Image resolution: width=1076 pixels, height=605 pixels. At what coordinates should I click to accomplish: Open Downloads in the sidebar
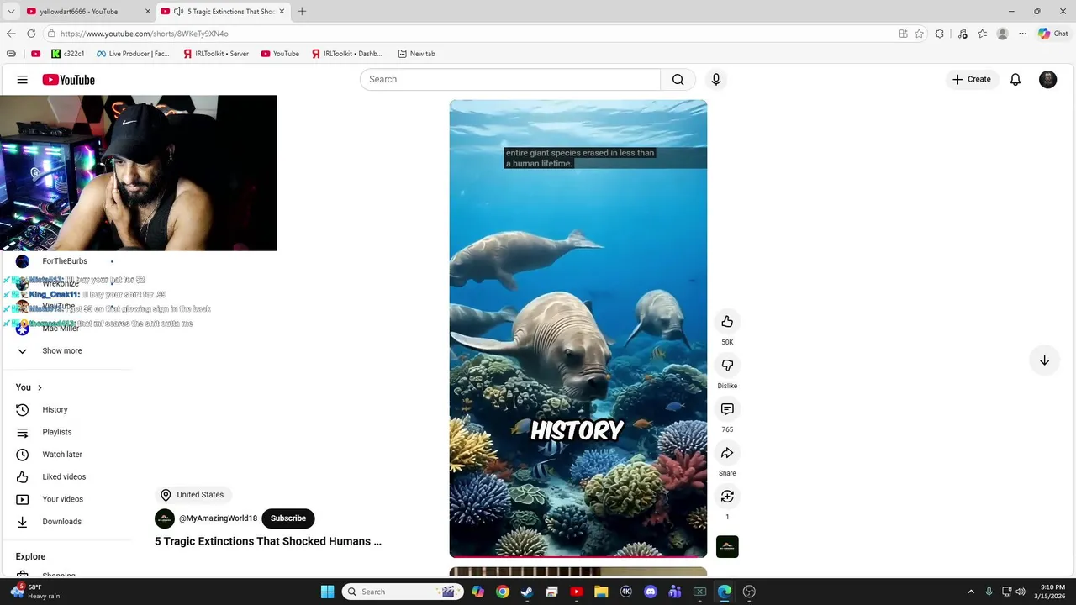(61, 522)
